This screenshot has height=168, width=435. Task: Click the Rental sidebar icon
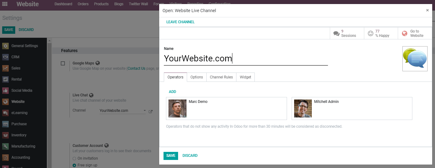tap(5, 79)
